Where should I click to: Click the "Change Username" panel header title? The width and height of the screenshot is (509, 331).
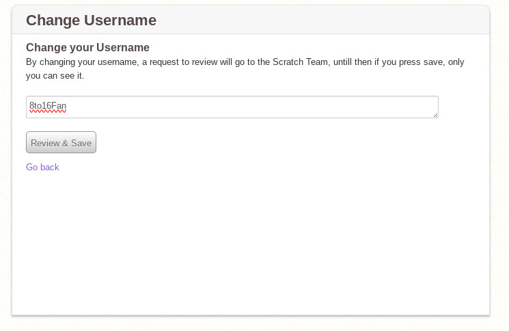coord(91,21)
